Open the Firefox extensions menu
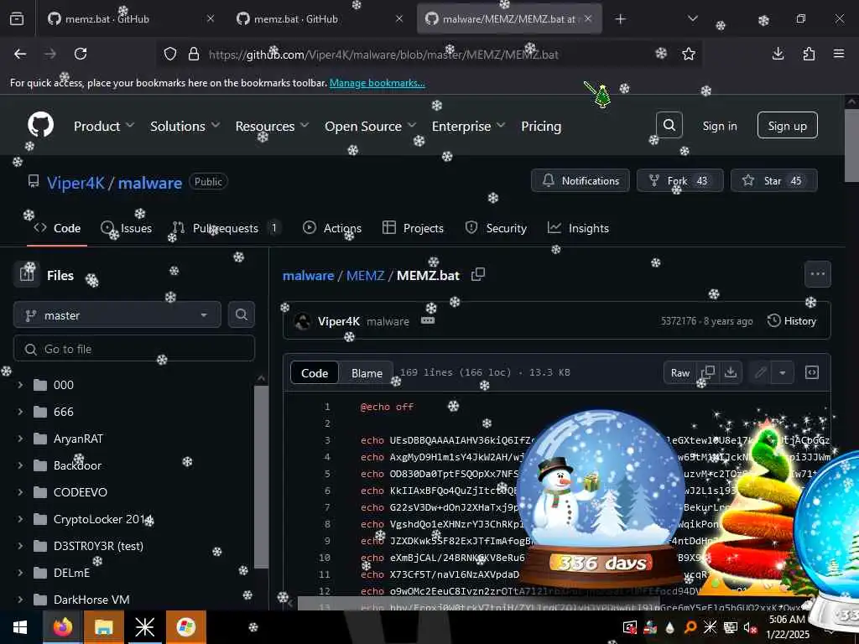The height and width of the screenshot is (644, 859). [809, 54]
